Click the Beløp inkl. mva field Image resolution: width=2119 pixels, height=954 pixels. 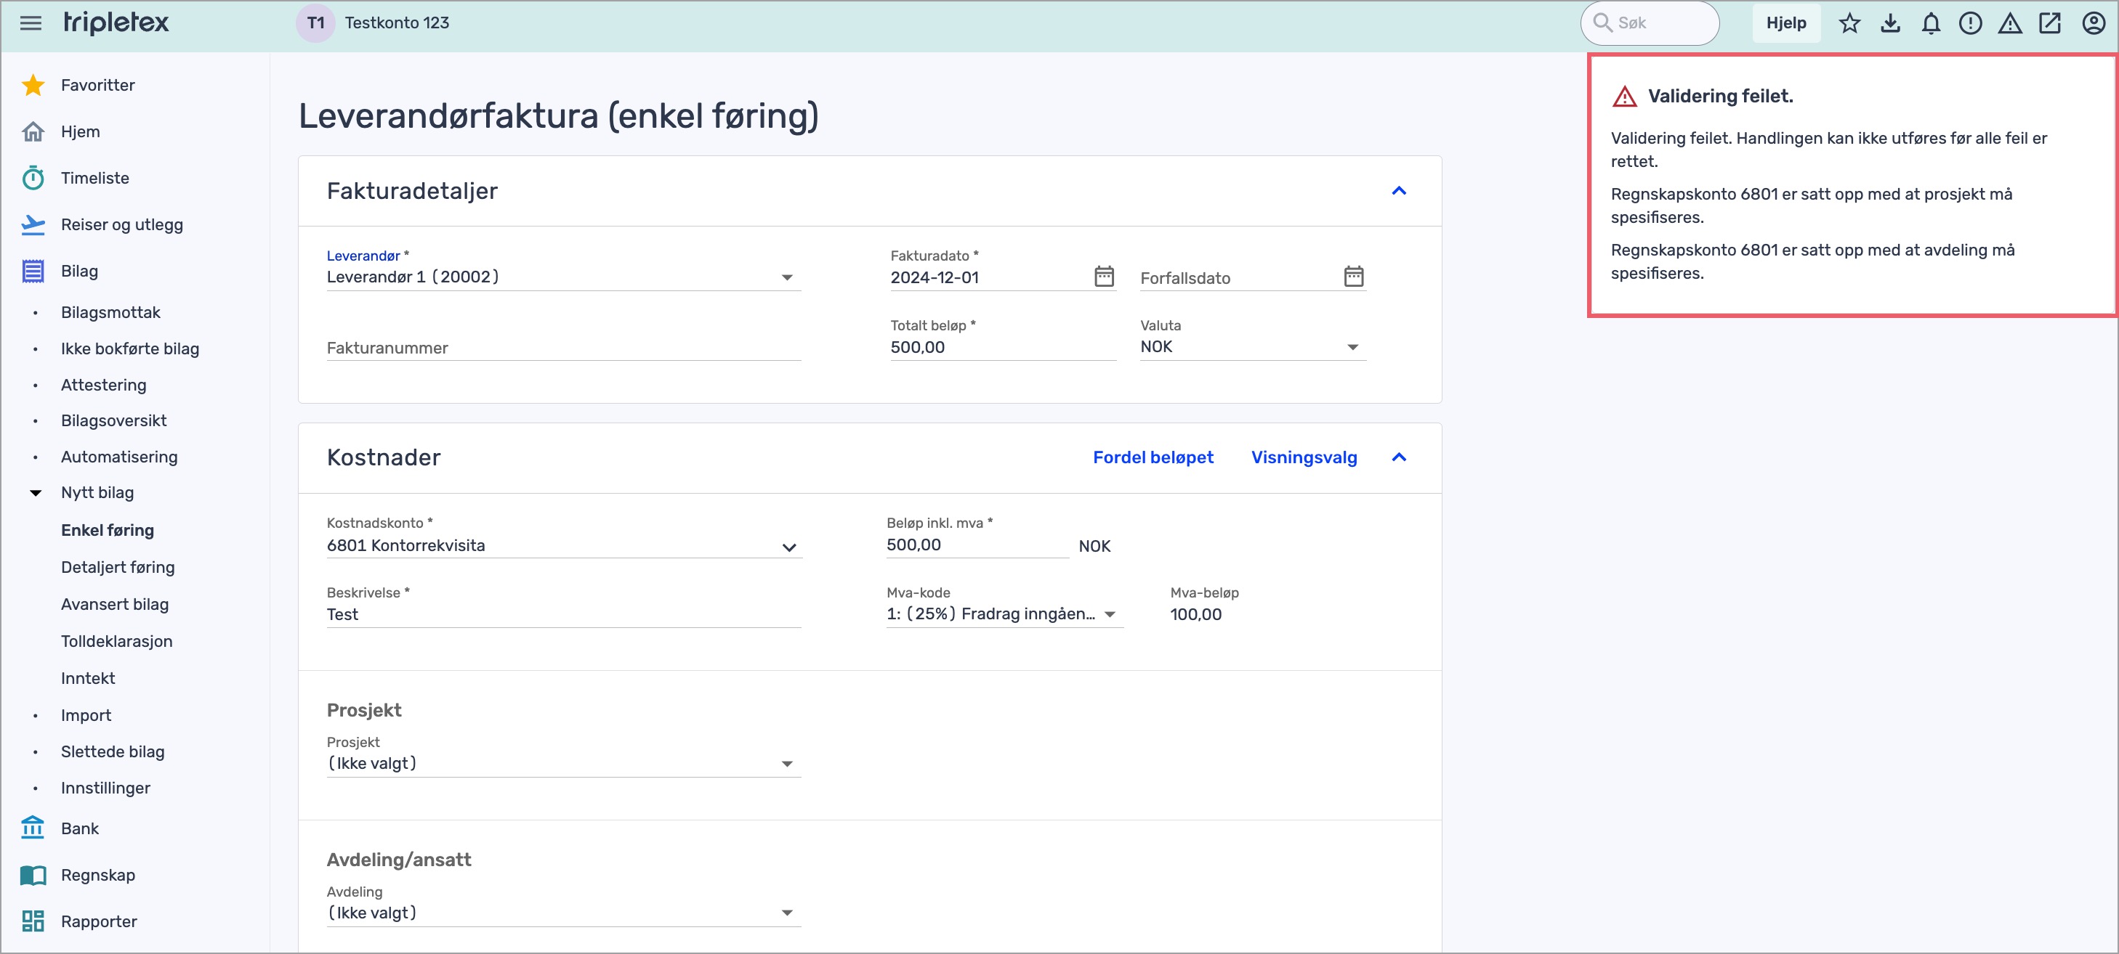[977, 545]
